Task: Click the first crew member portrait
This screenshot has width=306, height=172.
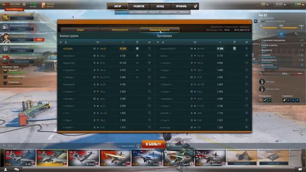Action: point(262,82)
